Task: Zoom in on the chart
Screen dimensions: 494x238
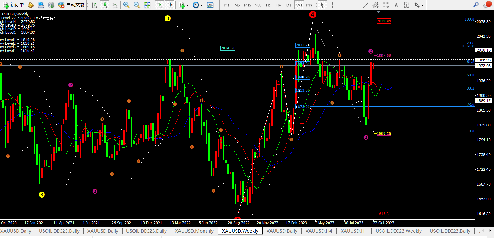Action: [x=126, y=5]
